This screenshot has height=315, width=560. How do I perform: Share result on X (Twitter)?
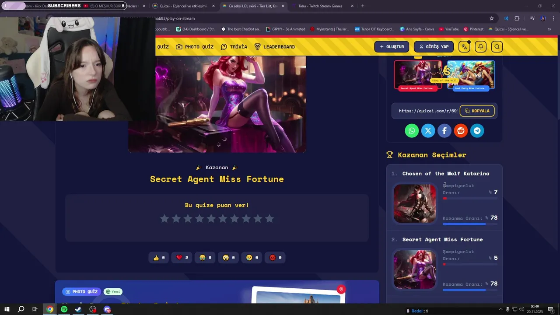point(428,131)
